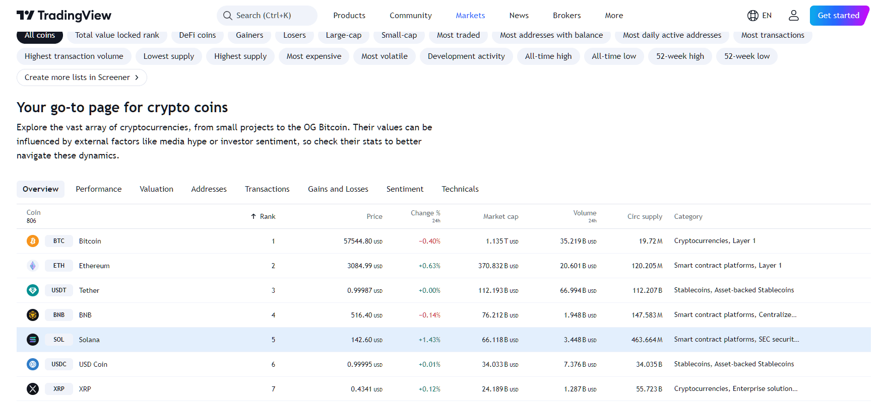Image resolution: width=883 pixels, height=402 pixels.
Task: Open the user profile icon
Action: tap(794, 16)
